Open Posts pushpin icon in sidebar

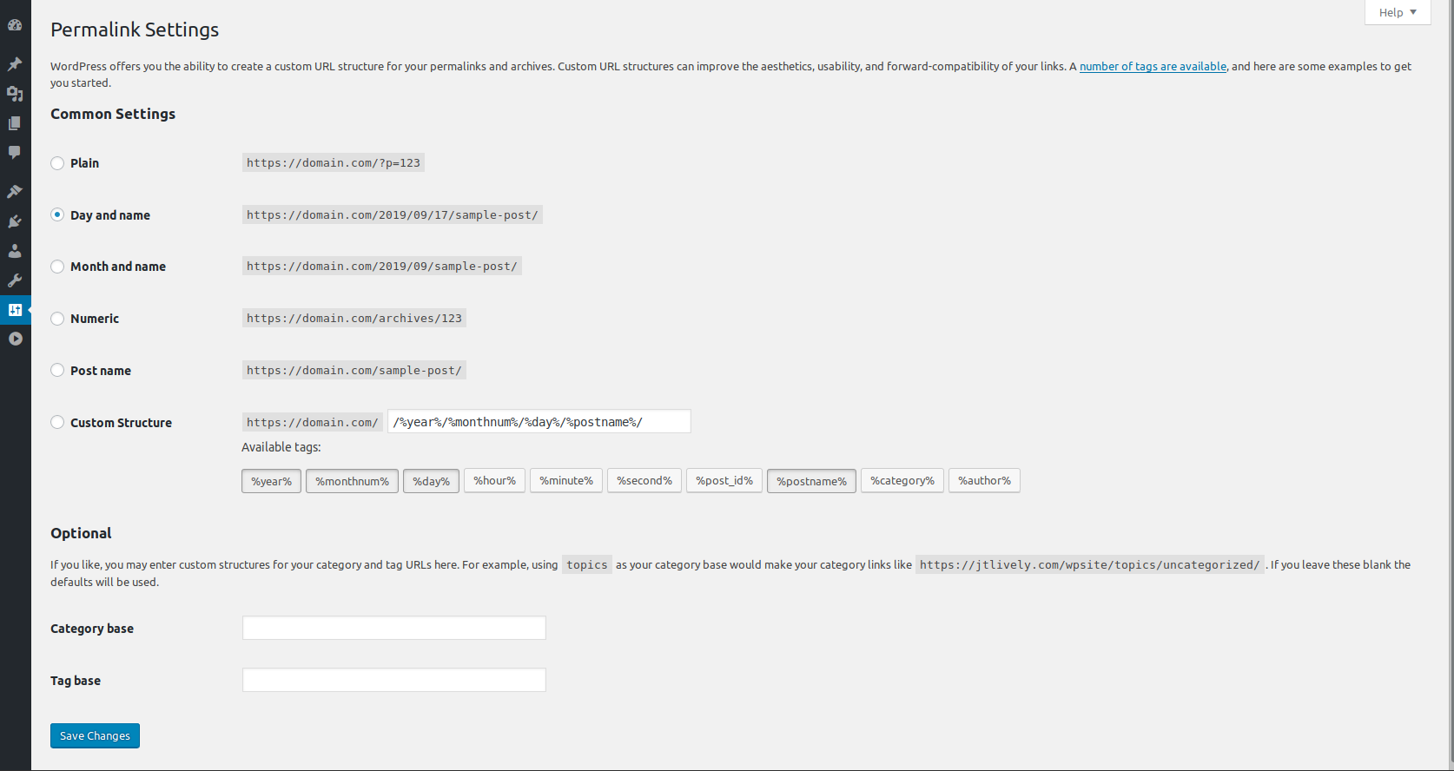click(x=15, y=64)
